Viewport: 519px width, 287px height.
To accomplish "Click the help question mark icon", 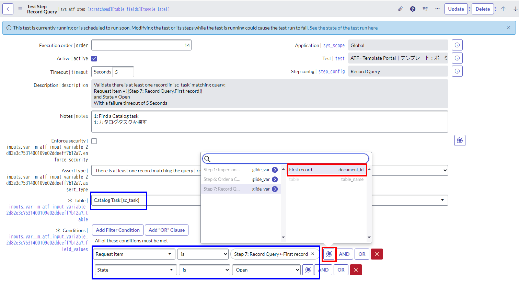I will point(413,9).
